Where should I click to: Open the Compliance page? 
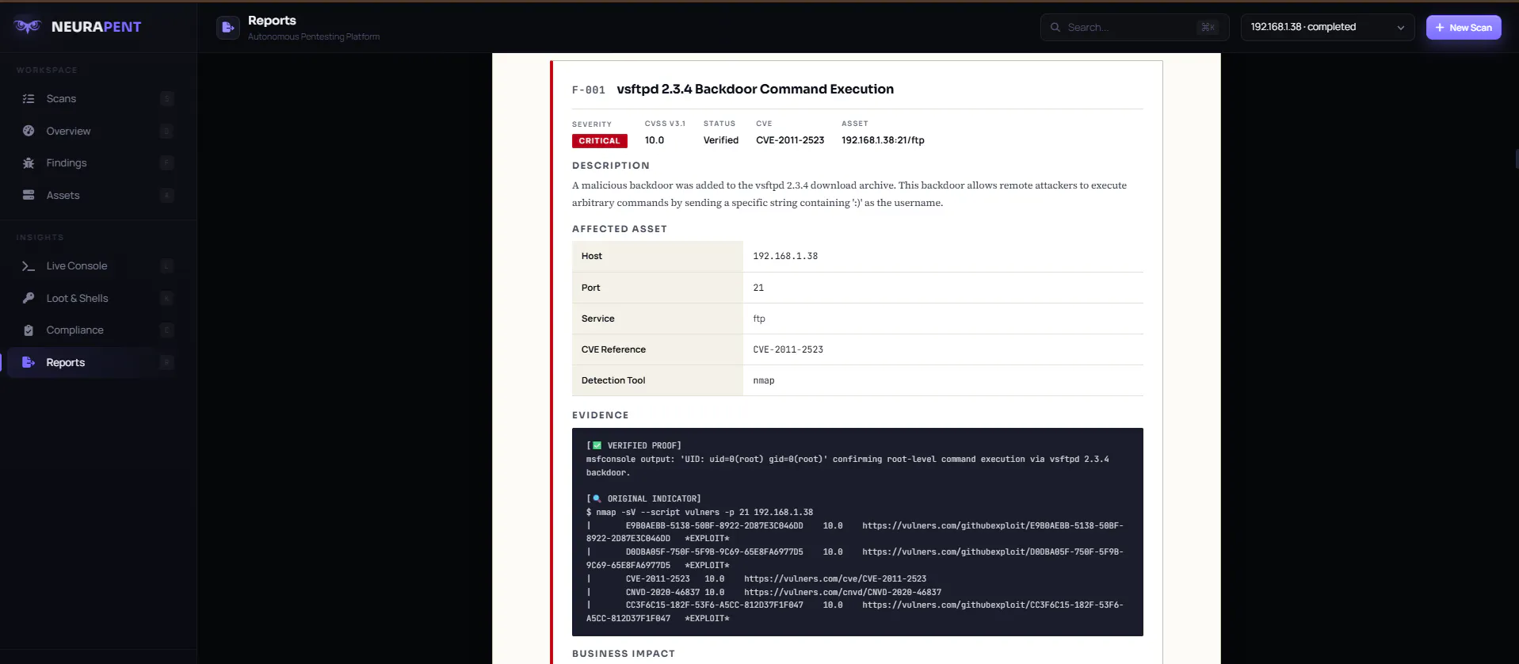tap(98, 330)
